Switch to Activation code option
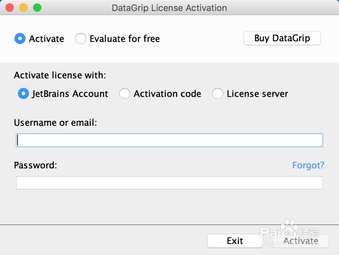The width and height of the screenshot is (339, 255). point(125,94)
